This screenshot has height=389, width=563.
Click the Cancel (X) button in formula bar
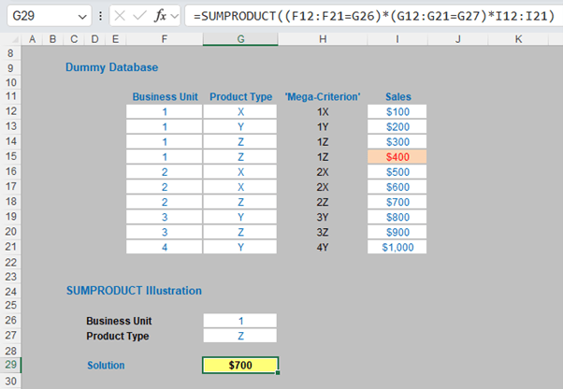click(120, 16)
